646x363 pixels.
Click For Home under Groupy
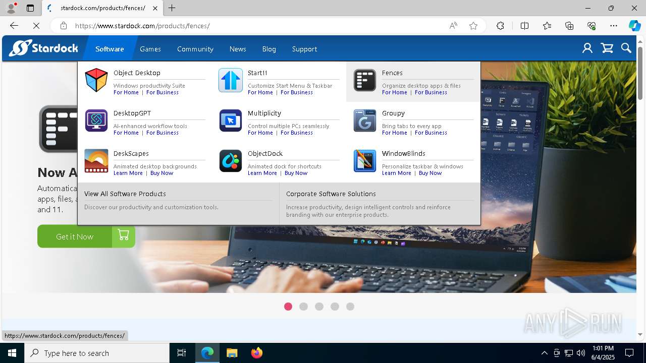[395, 133]
